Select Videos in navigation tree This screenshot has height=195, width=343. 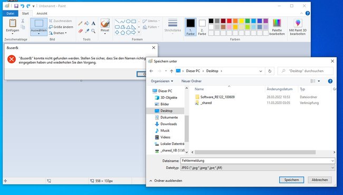[x=163, y=137]
